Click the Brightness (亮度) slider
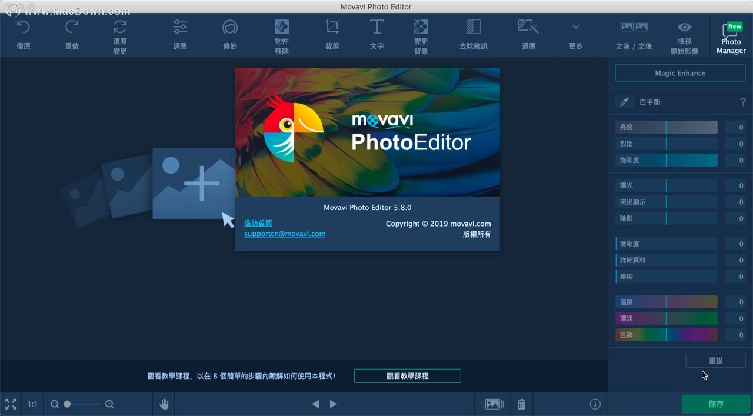The image size is (753, 416). pos(667,127)
